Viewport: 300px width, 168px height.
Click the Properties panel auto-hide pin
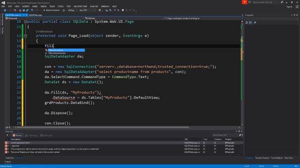click(294, 15)
